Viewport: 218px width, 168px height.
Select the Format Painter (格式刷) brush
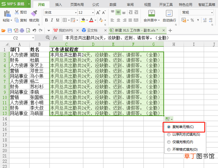34,13
